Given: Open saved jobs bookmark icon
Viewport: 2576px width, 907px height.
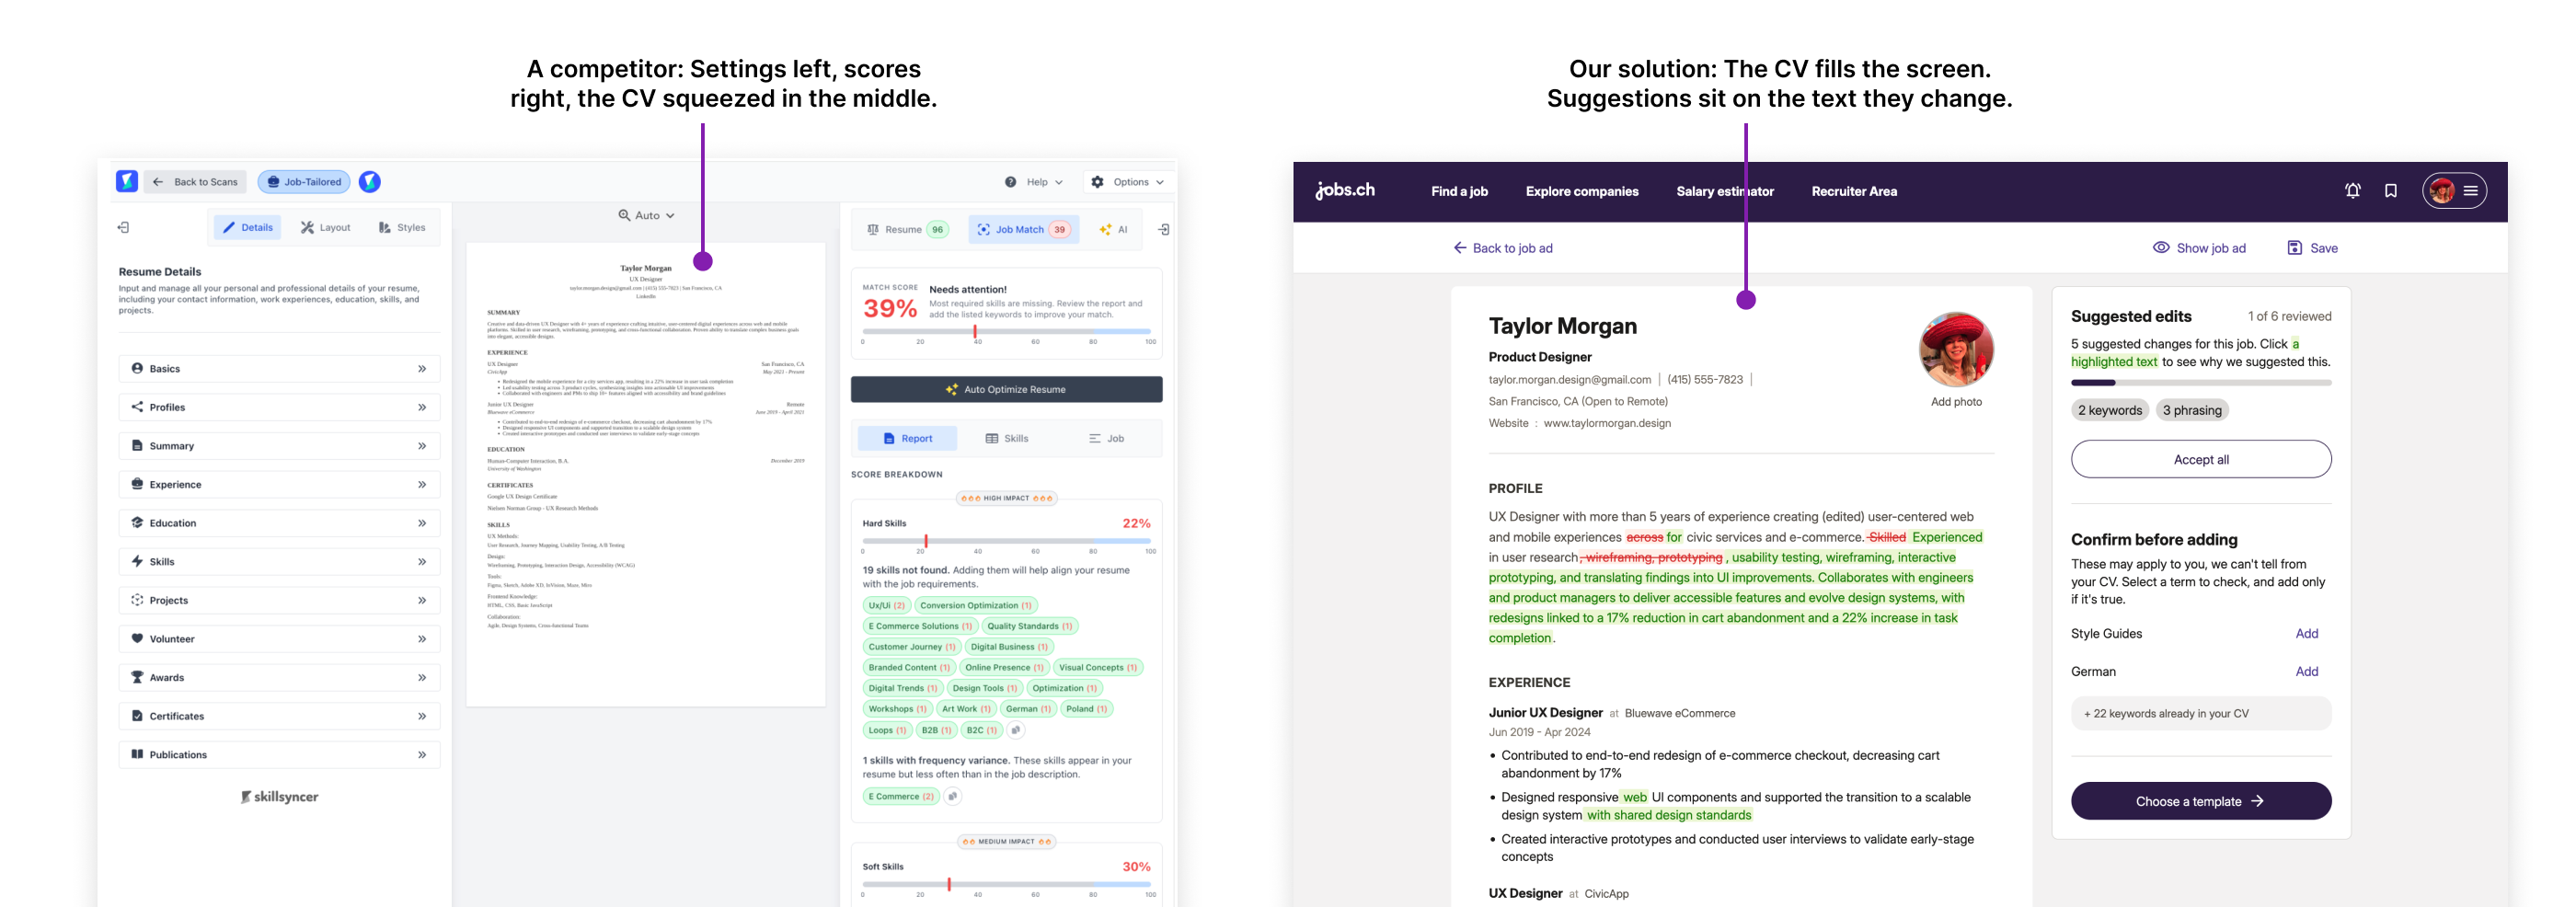Looking at the screenshot, I should pos(2390,191).
